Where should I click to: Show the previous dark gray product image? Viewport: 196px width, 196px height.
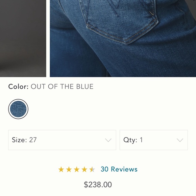[23, 39]
